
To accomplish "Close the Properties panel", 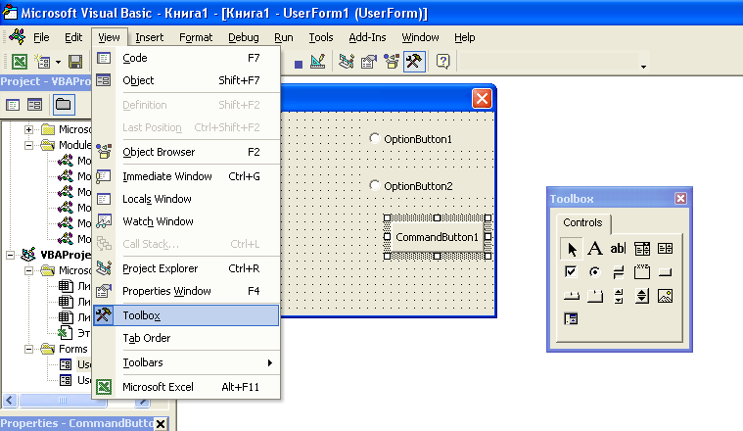I will coord(161,424).
